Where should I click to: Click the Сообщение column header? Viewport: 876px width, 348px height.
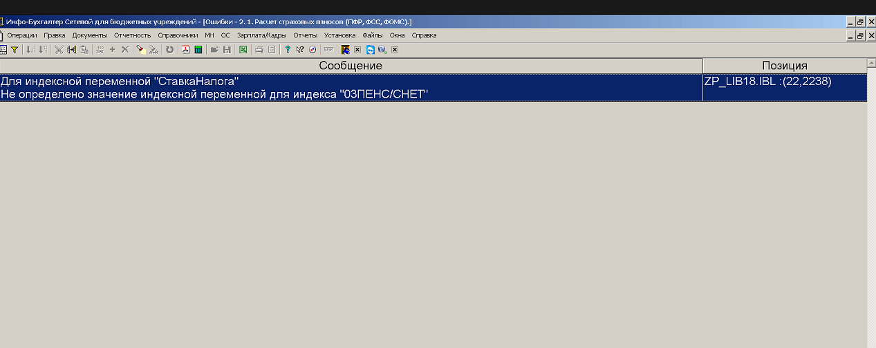tap(351, 66)
